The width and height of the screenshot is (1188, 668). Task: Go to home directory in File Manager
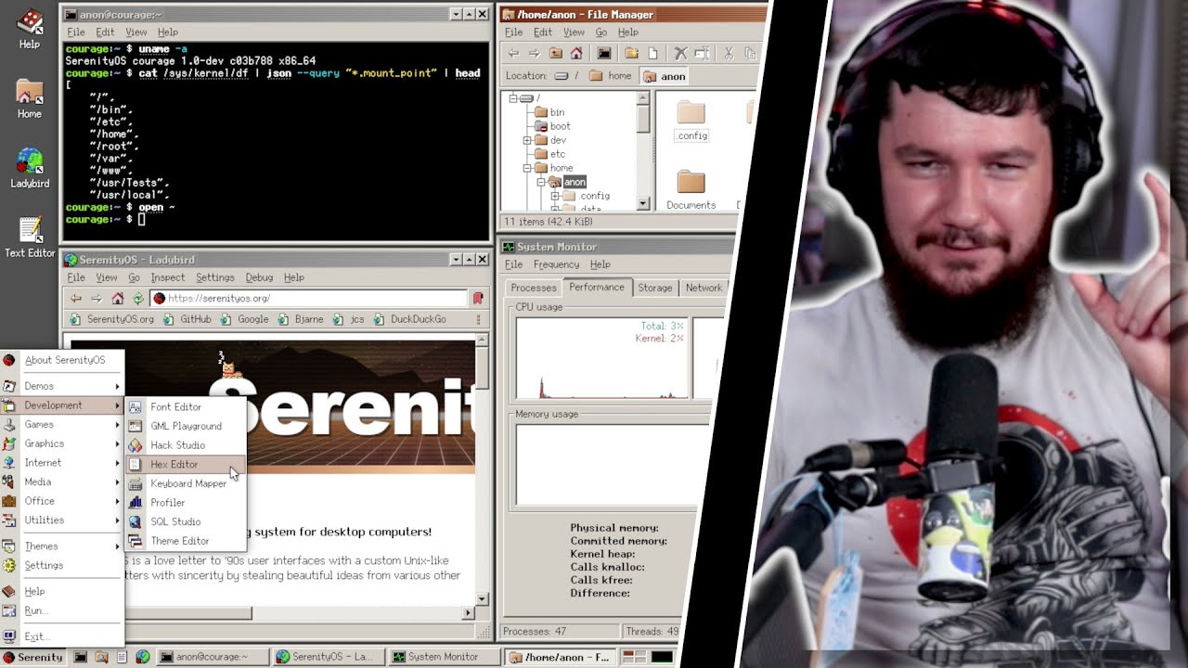click(x=576, y=54)
